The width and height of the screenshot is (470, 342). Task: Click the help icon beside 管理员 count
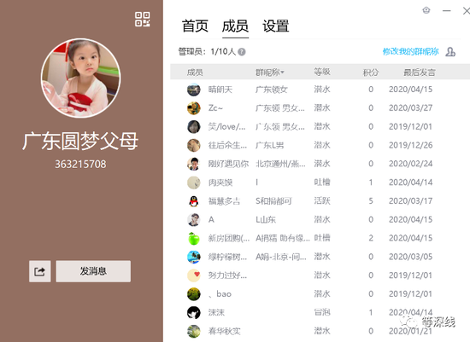[242, 52]
